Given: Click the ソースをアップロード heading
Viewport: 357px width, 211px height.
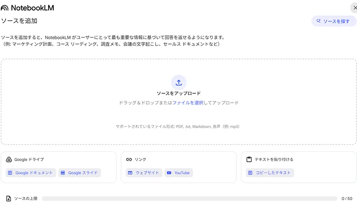Looking at the screenshot, I should [x=178, y=93].
